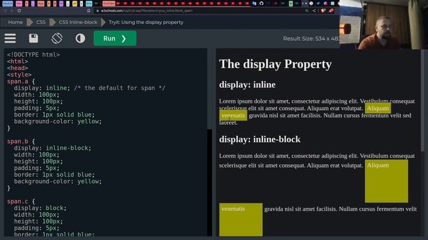Click the webcam video overlay of the presenter
Image resolution: width=428 pixels, height=240 pixels.
[384, 25]
